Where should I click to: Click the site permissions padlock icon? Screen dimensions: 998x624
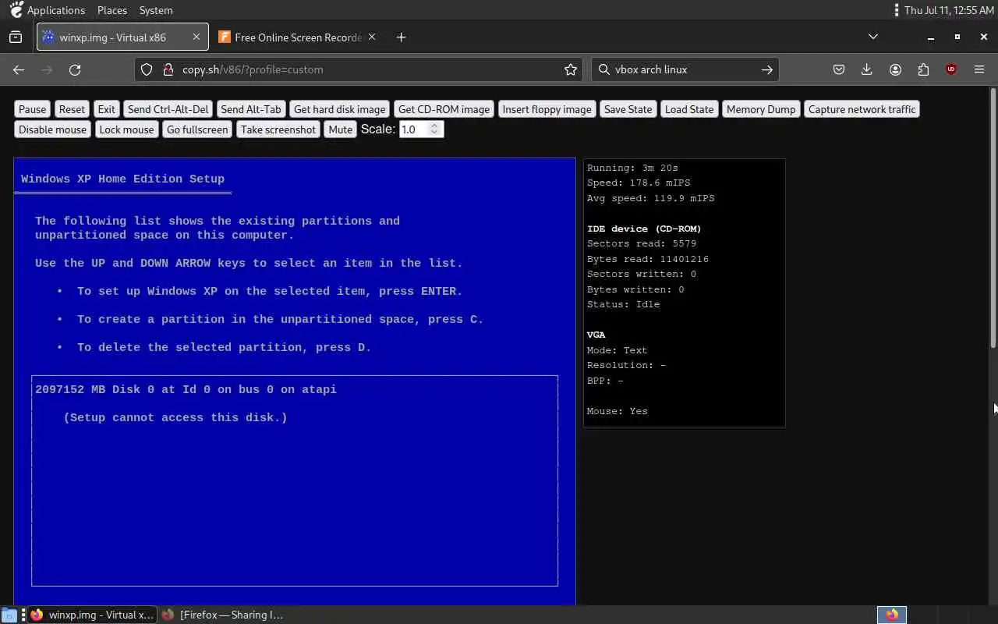pyautogui.click(x=168, y=69)
